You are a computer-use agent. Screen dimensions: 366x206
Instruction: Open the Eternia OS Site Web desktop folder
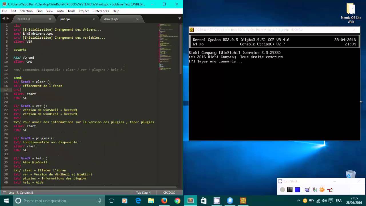tap(351, 13)
